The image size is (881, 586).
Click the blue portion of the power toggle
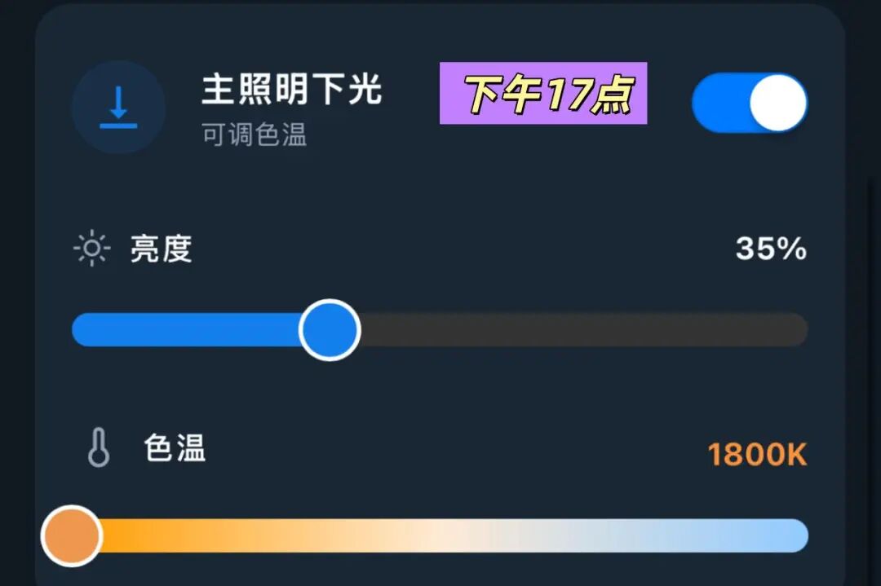point(720,103)
